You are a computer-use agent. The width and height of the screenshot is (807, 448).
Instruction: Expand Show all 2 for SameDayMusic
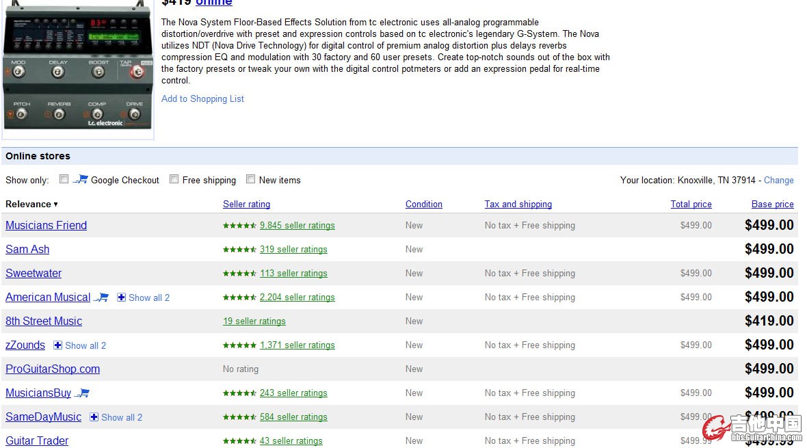[x=122, y=418]
